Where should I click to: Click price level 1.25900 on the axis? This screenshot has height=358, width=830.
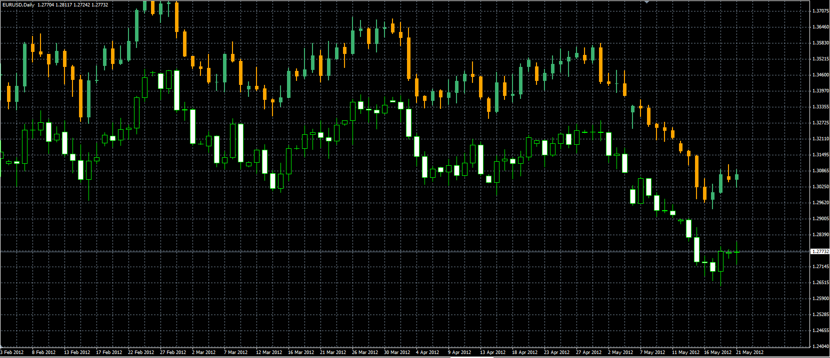(821, 299)
